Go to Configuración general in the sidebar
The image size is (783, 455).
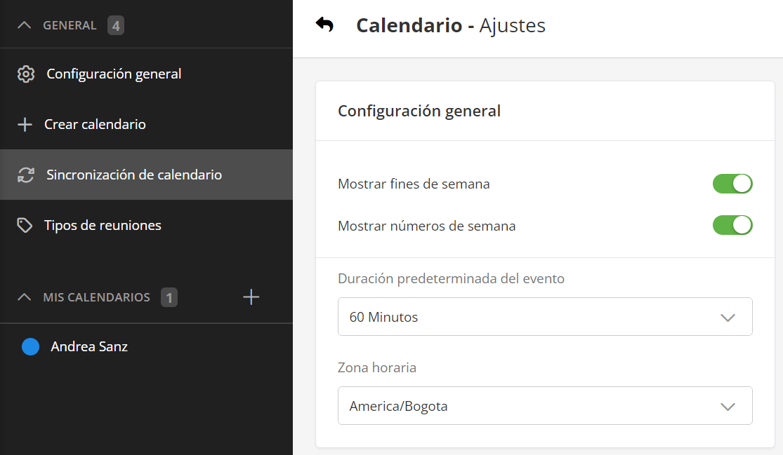pos(114,74)
